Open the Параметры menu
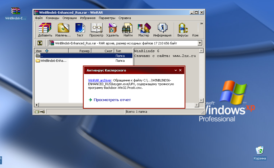 click(x=107, y=18)
